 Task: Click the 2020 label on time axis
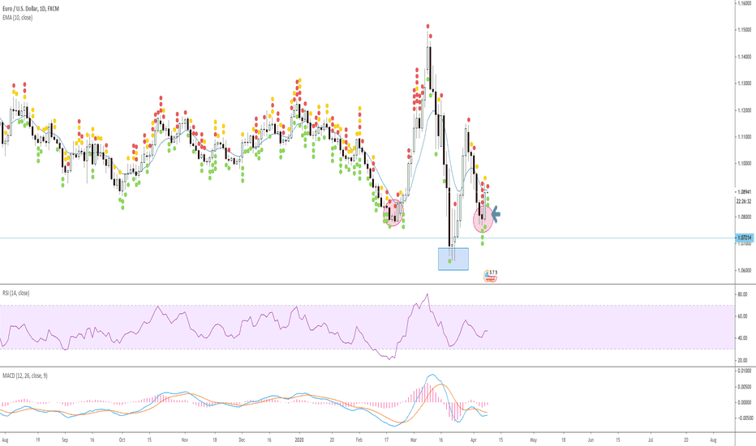pos(299,440)
